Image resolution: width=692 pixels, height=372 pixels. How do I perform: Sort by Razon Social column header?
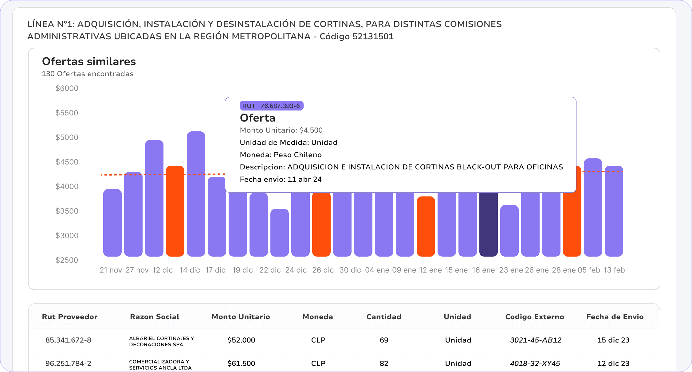pos(155,317)
